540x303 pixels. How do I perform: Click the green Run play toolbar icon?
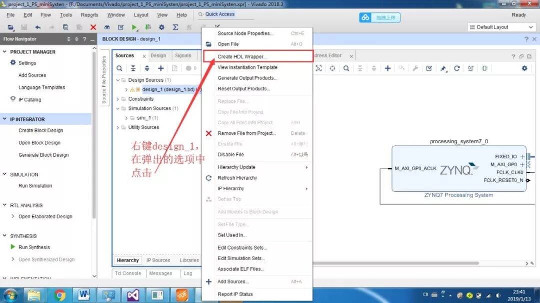[x=134, y=27]
